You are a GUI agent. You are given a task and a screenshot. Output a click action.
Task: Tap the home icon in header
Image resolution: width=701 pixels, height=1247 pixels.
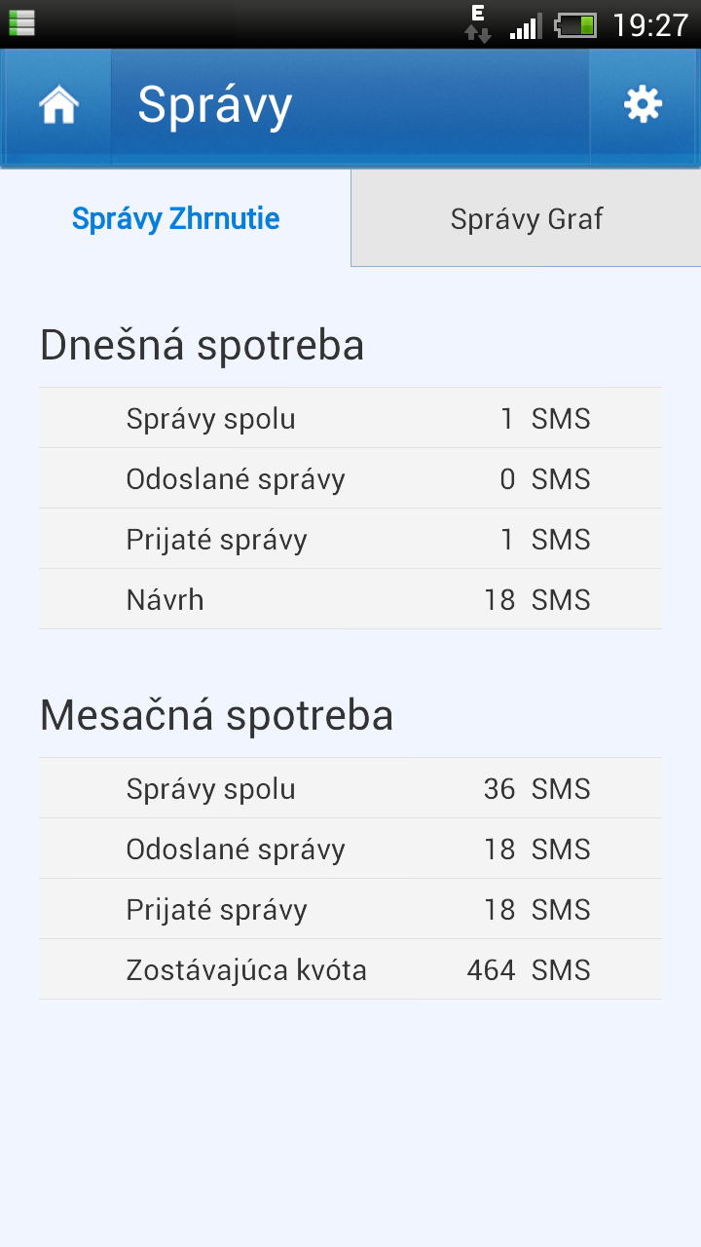click(58, 105)
